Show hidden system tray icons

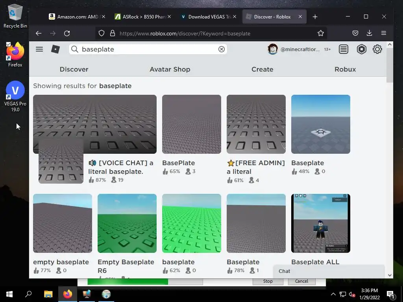point(333,294)
